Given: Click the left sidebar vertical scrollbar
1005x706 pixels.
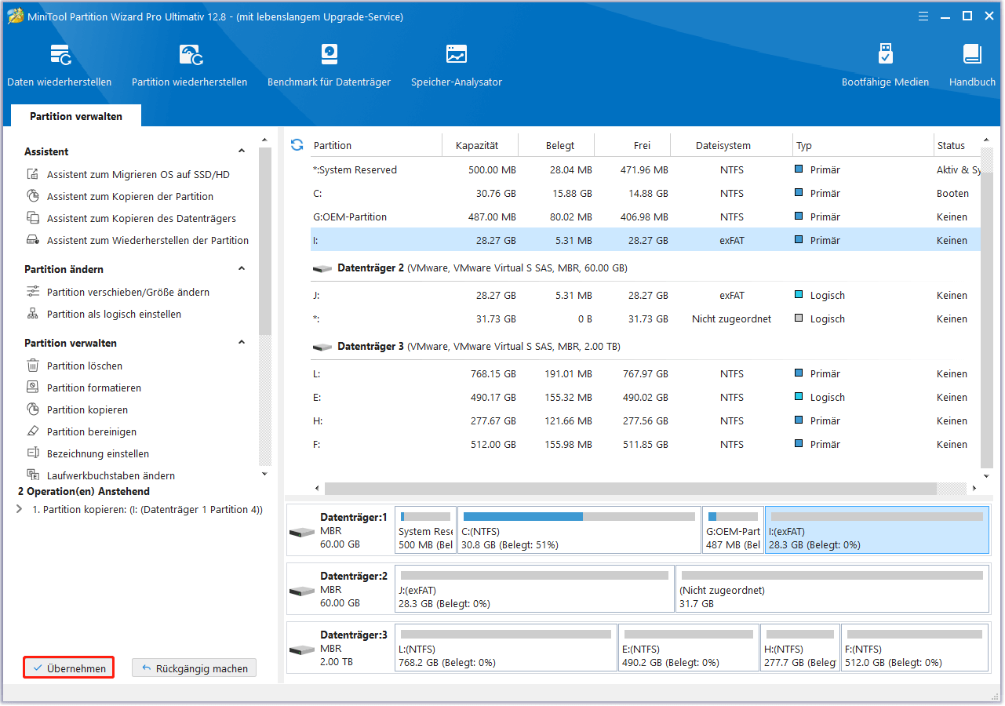Looking at the screenshot, I should [265, 242].
